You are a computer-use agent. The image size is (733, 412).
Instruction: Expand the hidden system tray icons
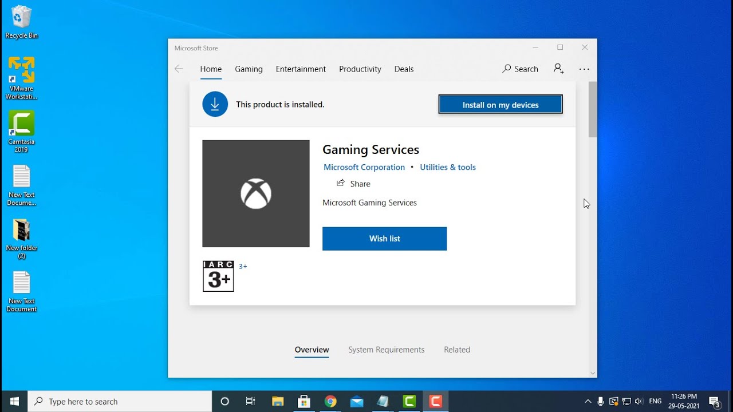[588, 401]
